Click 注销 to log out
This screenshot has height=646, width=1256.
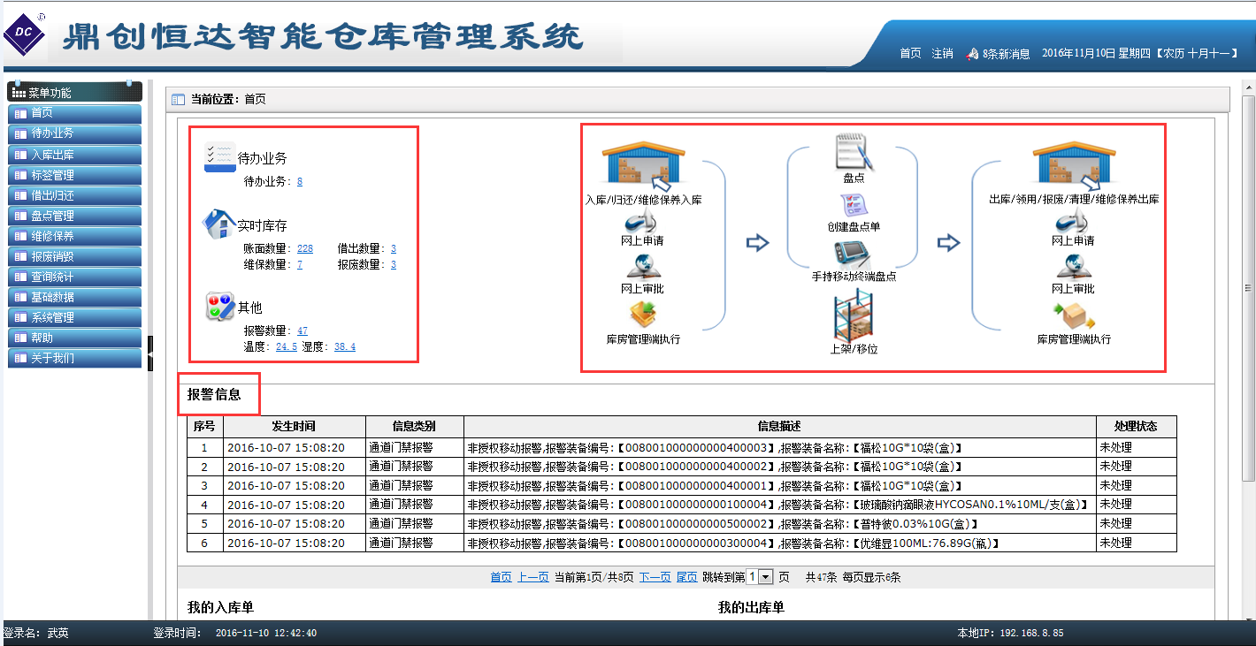click(942, 53)
